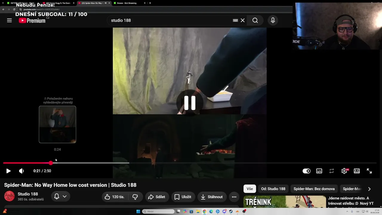The image size is (382, 215).
Task: Open the Studio 188 channel name link
Action: pos(28,194)
